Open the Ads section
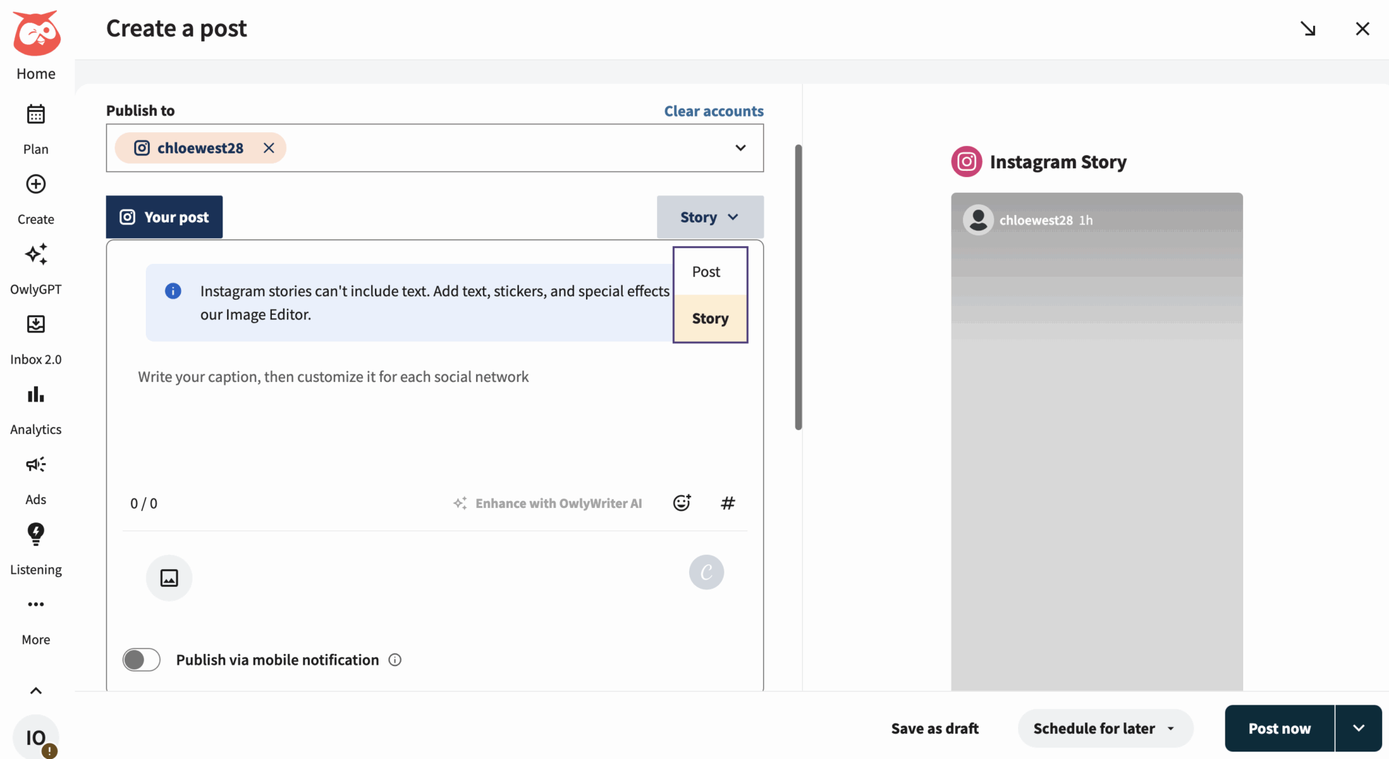Image resolution: width=1389 pixels, height=759 pixels. (35, 464)
